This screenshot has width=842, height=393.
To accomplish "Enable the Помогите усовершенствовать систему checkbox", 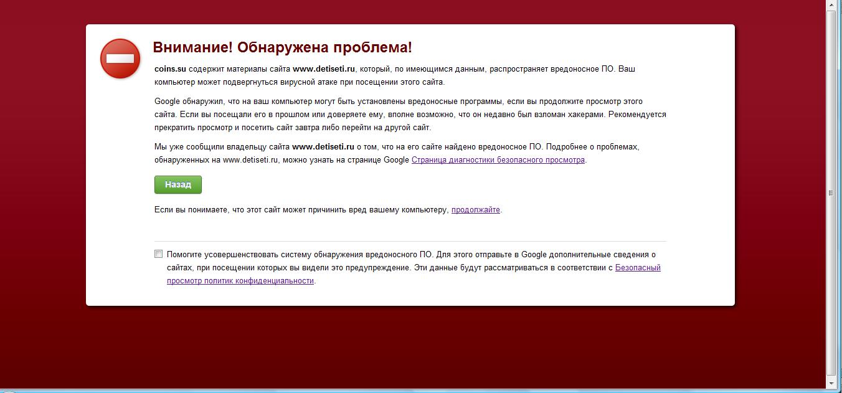I will [x=159, y=254].
